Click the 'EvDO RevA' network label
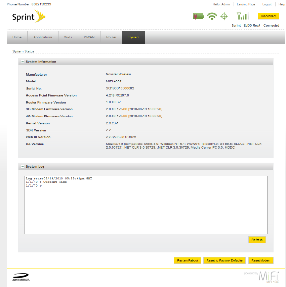This screenshot has height=287, width=286. 252,26
